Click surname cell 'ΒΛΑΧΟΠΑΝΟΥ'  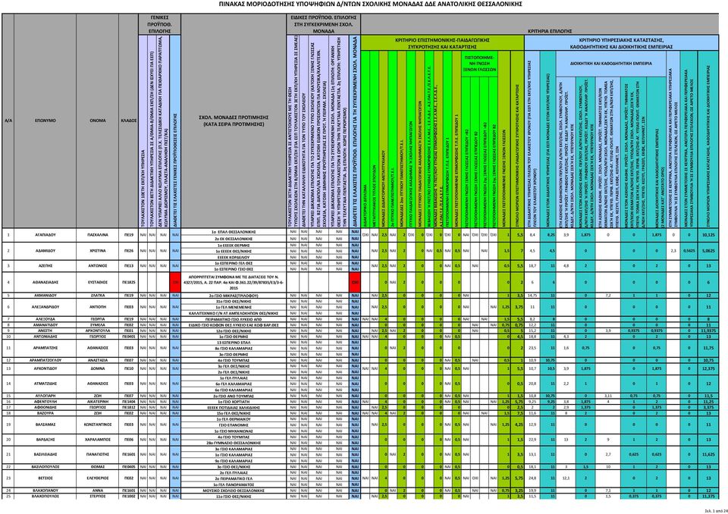click(x=45, y=490)
